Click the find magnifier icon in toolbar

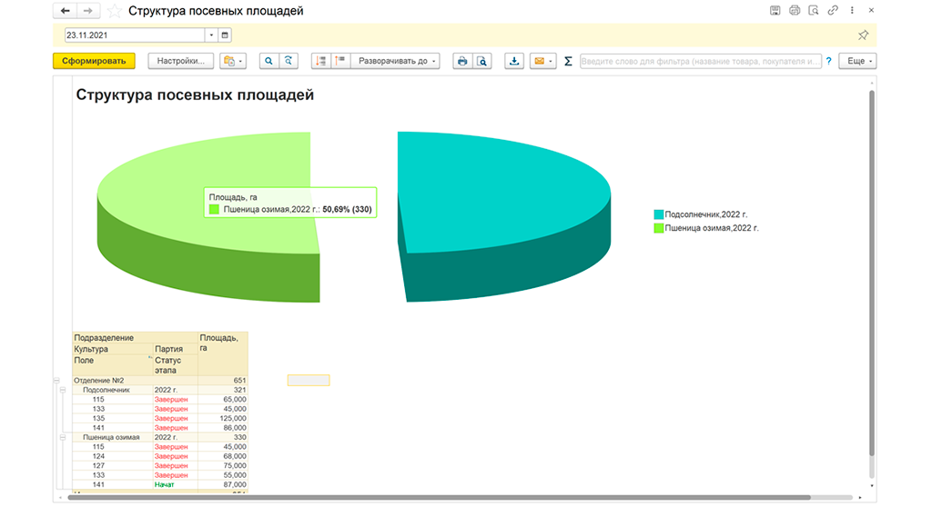268,61
